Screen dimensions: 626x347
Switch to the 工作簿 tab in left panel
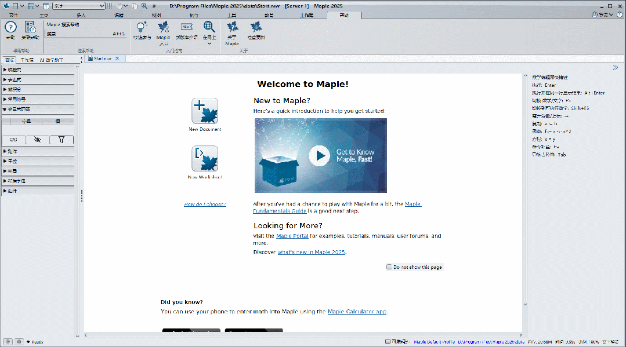[x=27, y=60]
